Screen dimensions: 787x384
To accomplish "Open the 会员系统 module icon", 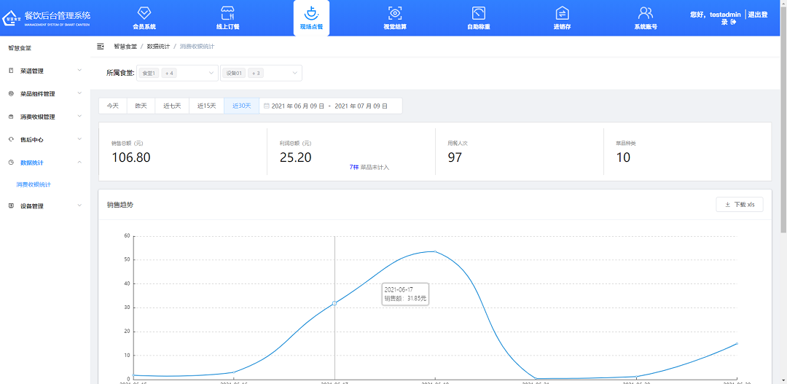I will point(144,13).
